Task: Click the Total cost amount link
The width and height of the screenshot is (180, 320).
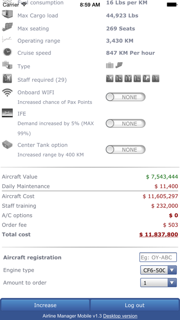Action: 158,234
